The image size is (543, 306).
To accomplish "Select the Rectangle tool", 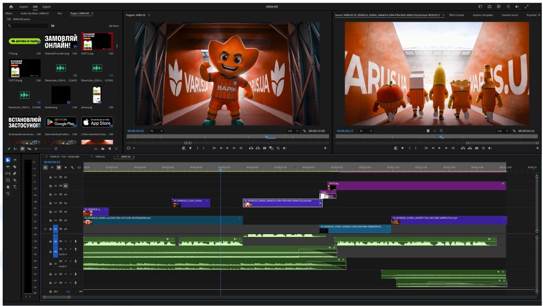I will pyautogui.click(x=8, y=180).
